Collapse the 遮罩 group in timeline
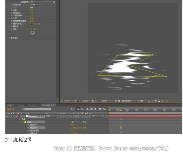Screen dimensions: 183x154 point(20,119)
